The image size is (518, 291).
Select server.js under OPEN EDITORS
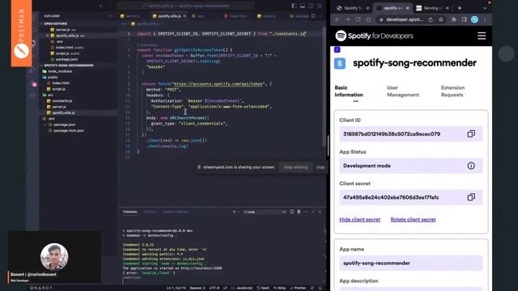[63, 30]
